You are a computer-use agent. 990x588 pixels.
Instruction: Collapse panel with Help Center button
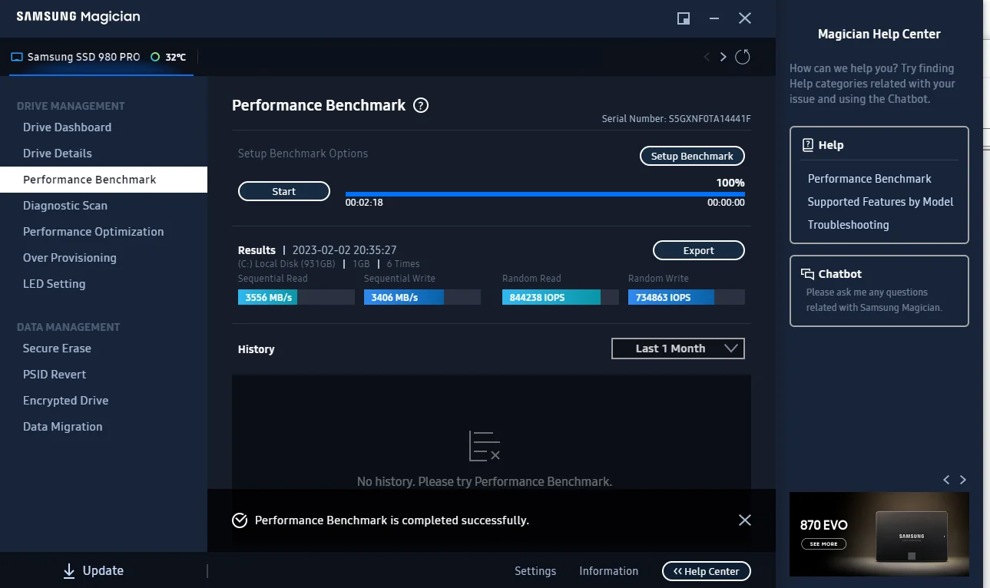pyautogui.click(x=707, y=571)
